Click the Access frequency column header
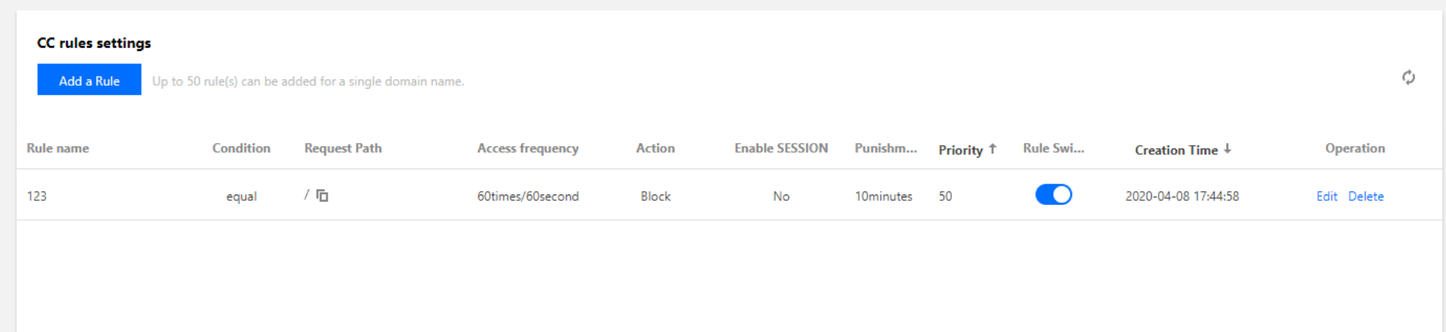The image size is (1446, 332). [528, 148]
